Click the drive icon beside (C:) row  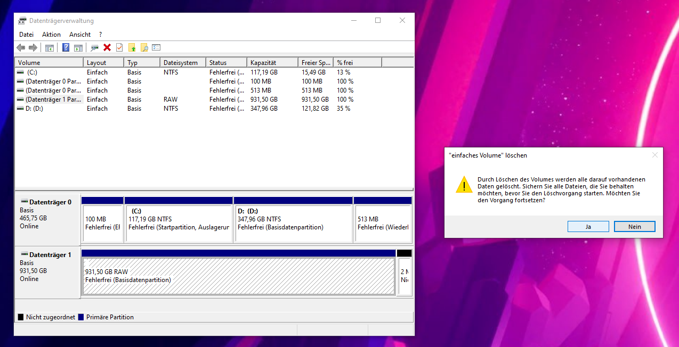tap(20, 72)
